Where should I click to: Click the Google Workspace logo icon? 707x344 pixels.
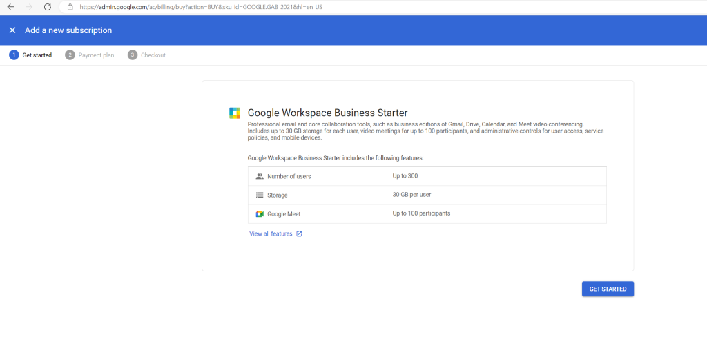click(x=235, y=113)
